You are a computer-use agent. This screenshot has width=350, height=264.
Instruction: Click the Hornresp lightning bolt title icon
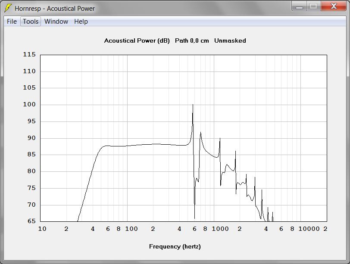pos(8,8)
